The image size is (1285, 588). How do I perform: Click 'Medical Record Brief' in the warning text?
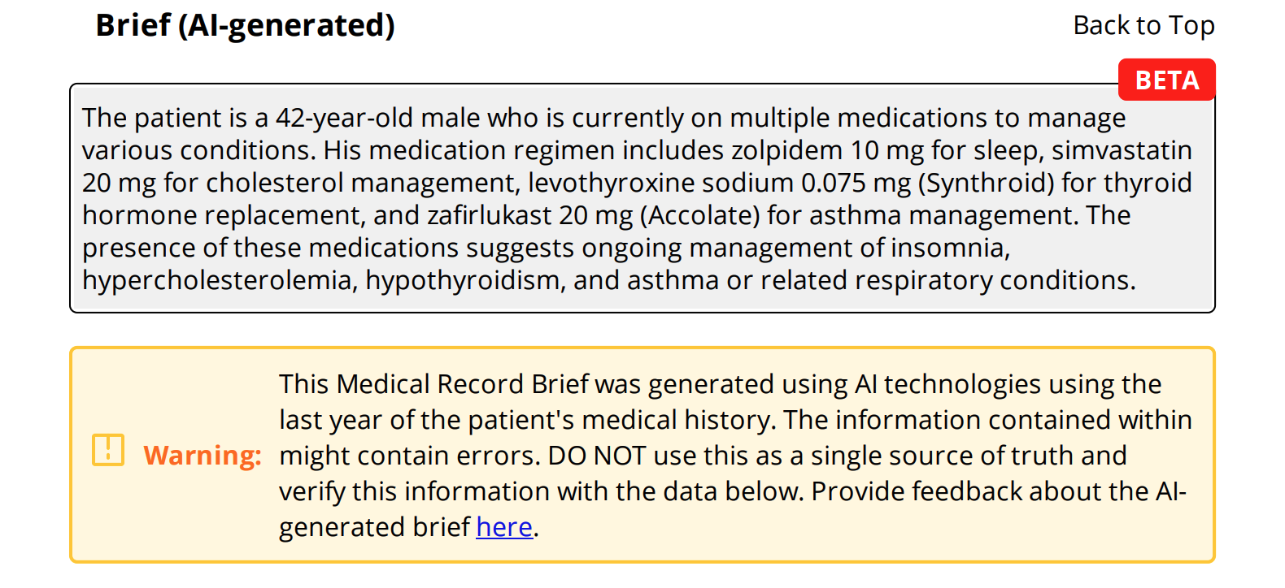coord(463,384)
